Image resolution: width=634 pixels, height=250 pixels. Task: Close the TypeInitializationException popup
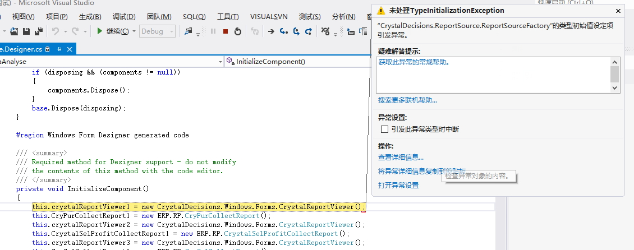tap(618, 11)
